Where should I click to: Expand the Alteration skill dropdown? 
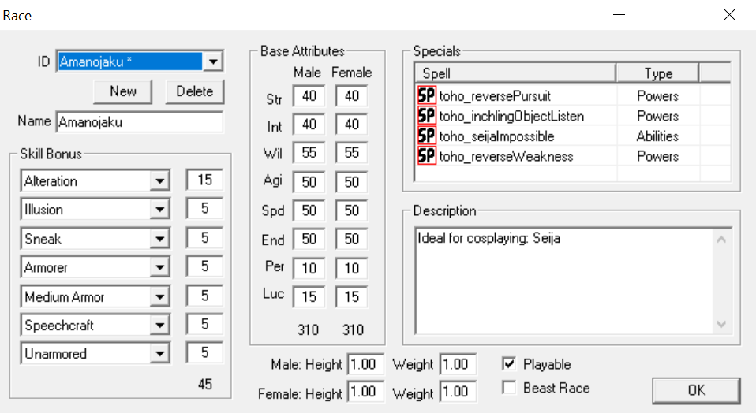coord(161,181)
